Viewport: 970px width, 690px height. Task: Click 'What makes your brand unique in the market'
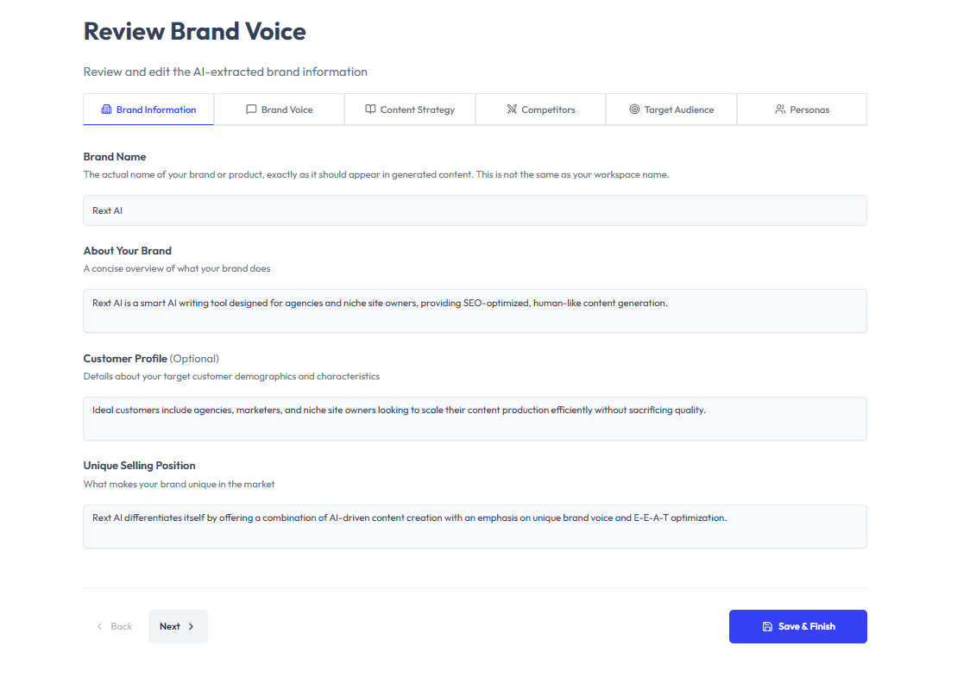179,484
